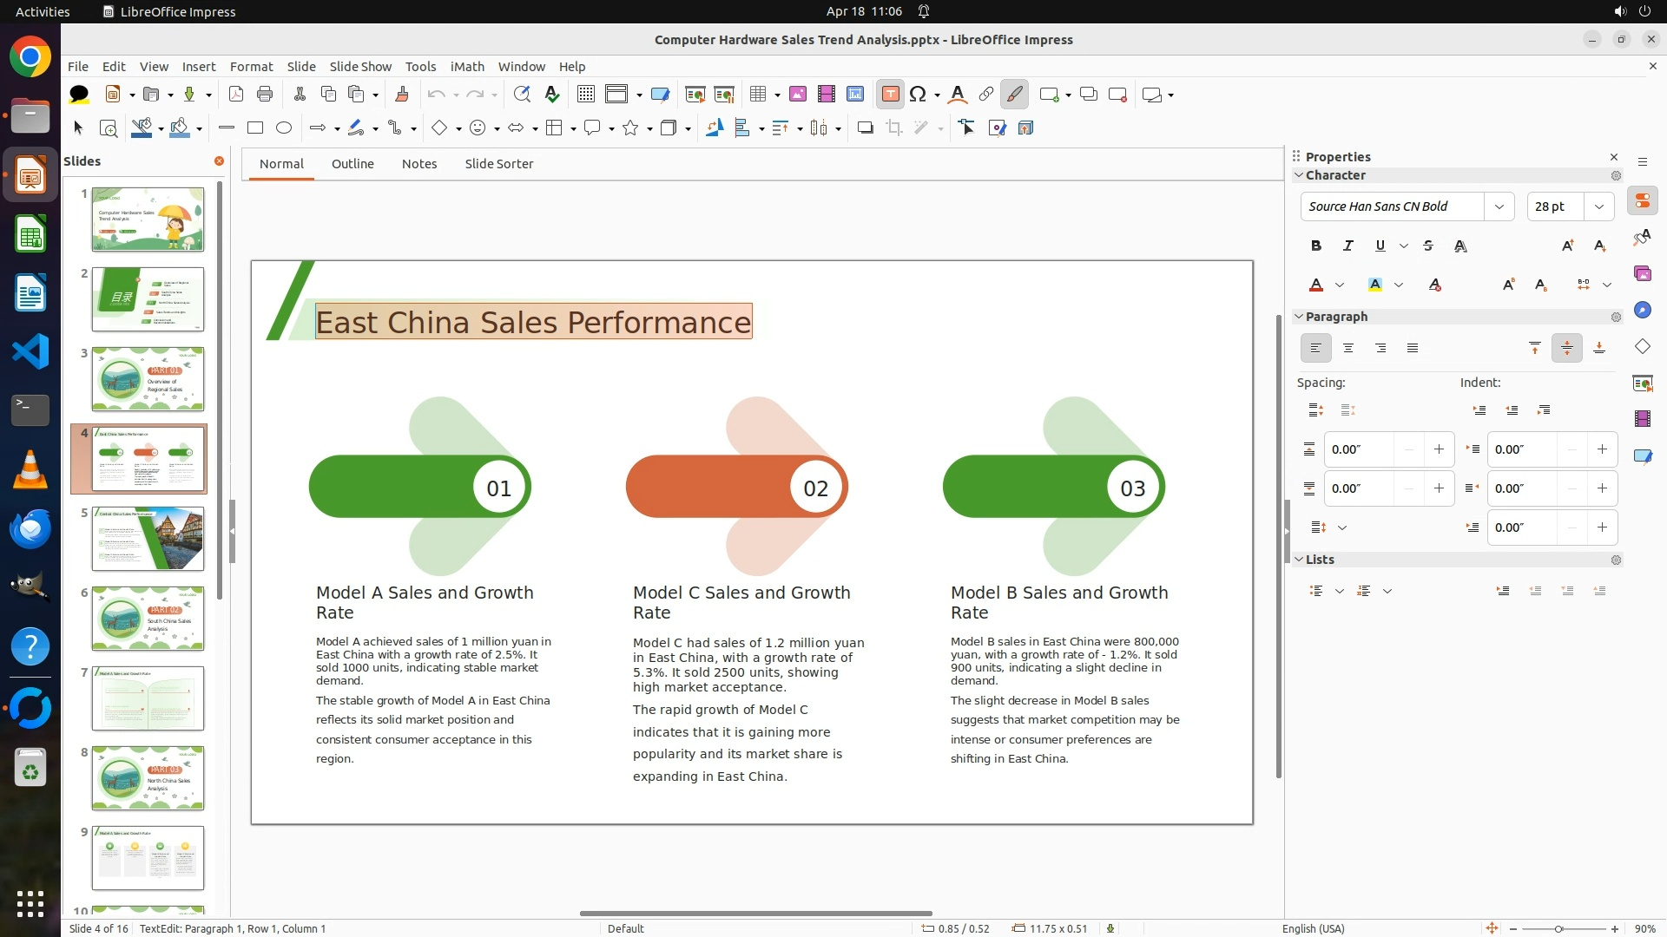
Task: Click the Insert Text Box icon
Action: (890, 95)
